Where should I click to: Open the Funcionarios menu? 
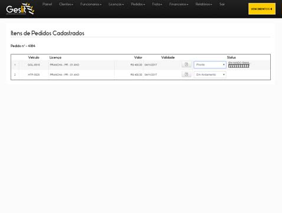pos(91,4)
